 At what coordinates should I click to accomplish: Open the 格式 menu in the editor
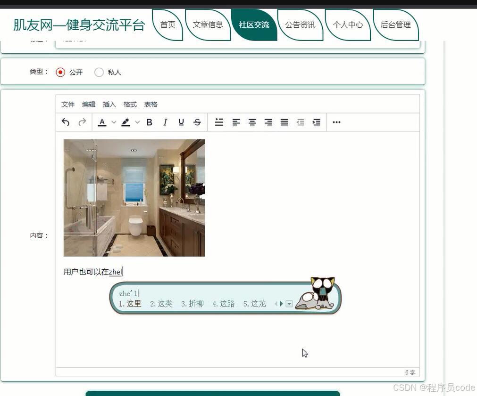130,104
